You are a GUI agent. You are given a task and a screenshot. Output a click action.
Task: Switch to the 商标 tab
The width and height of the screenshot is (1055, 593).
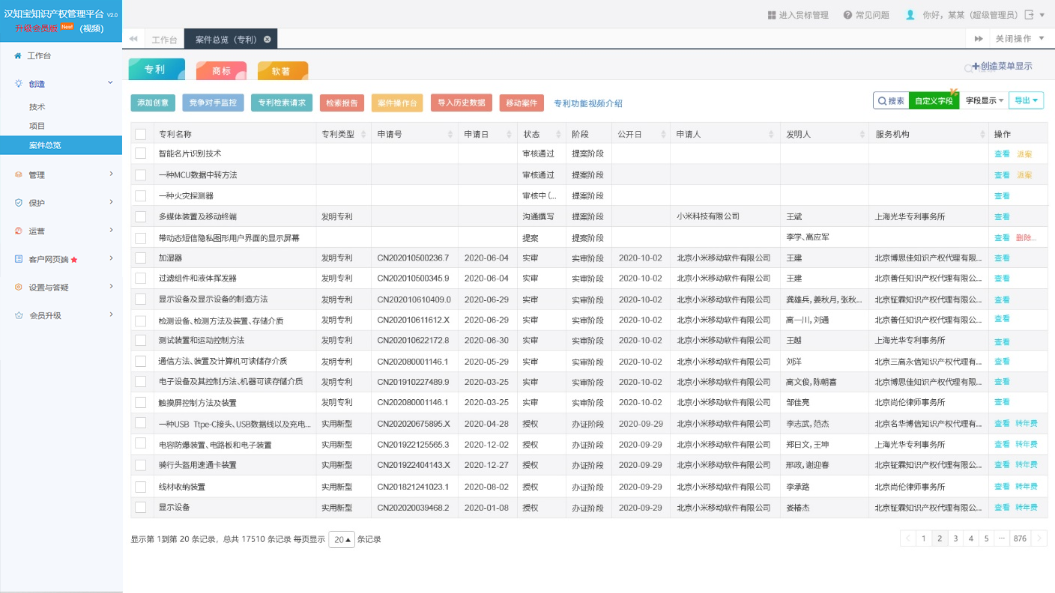tap(221, 71)
